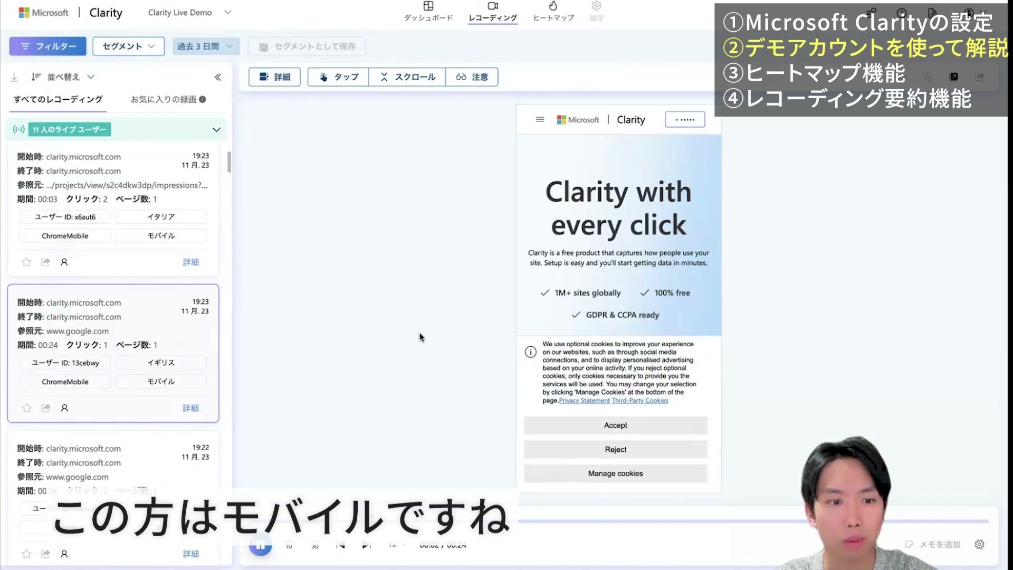The width and height of the screenshot is (1013, 570).
Task: Pause the recording playback
Action: pyautogui.click(x=260, y=545)
